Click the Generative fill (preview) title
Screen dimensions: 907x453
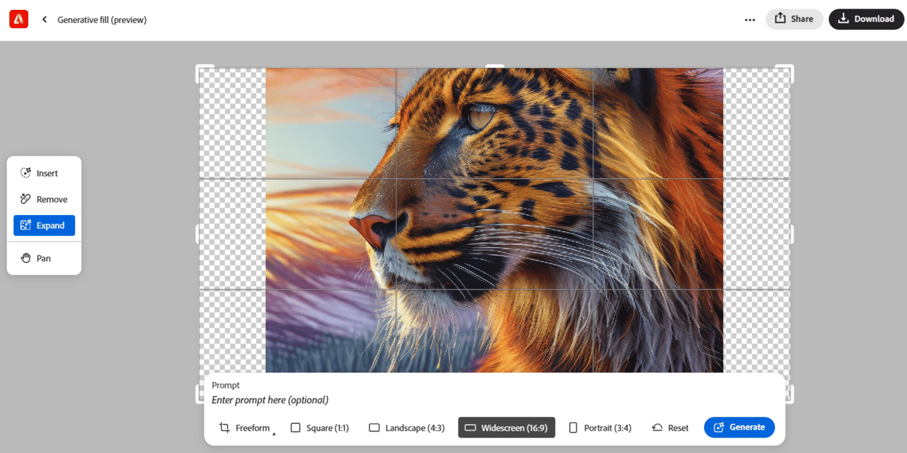pos(102,20)
